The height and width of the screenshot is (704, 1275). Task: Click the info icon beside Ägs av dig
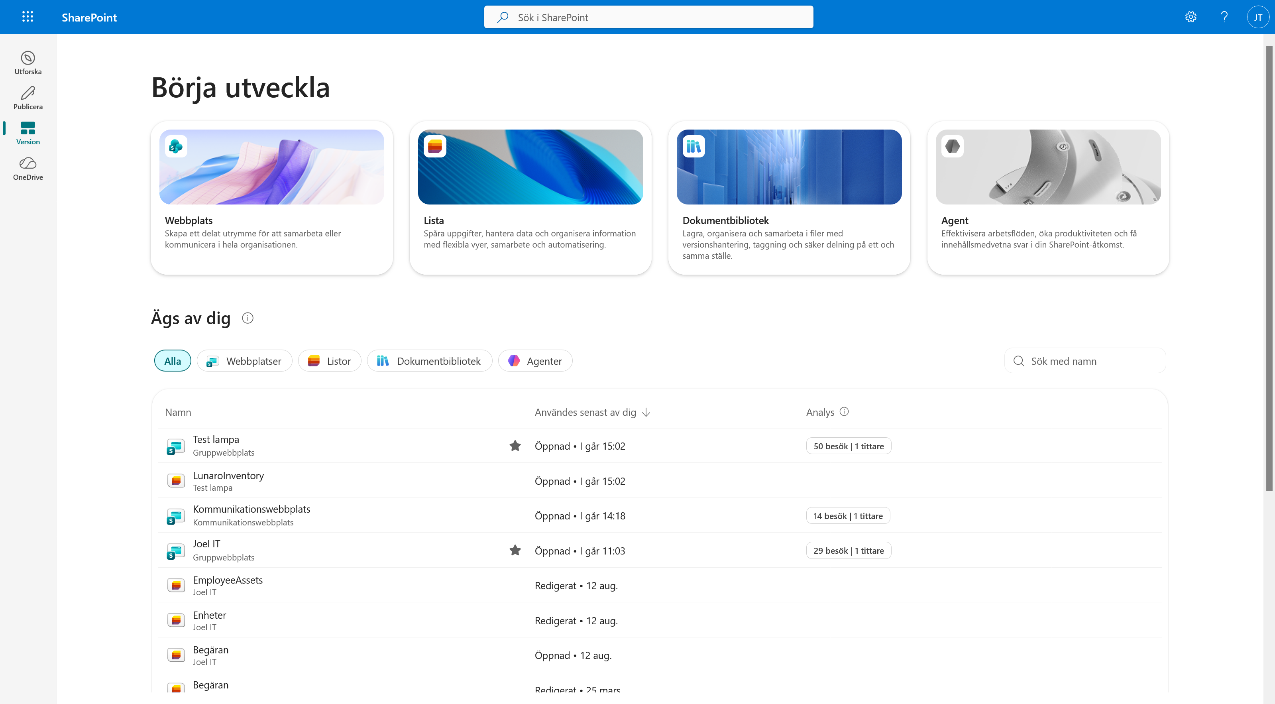(x=248, y=318)
